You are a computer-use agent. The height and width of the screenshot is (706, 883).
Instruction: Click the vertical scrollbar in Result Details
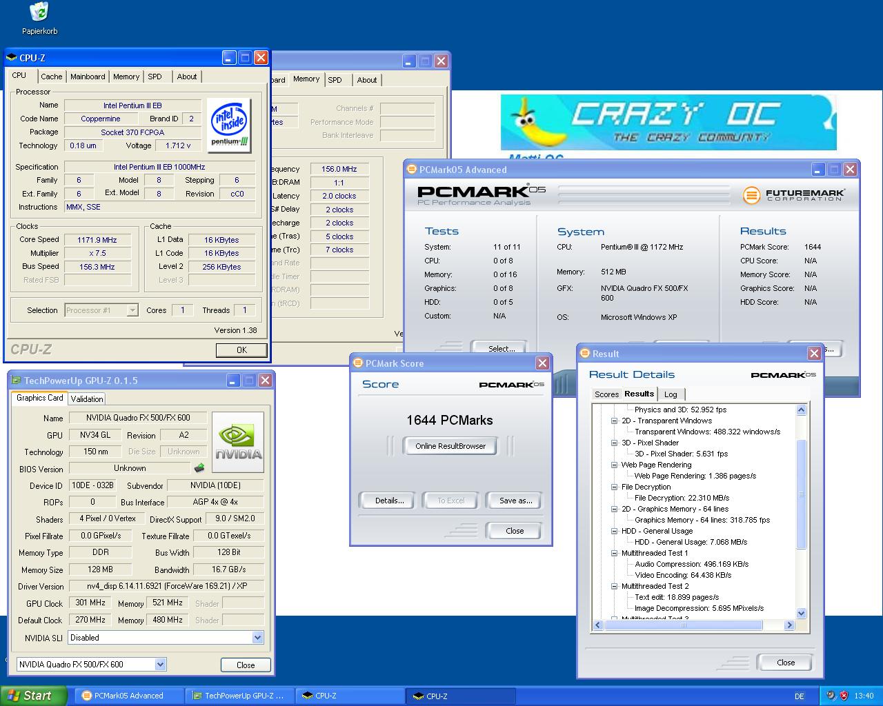point(801,493)
